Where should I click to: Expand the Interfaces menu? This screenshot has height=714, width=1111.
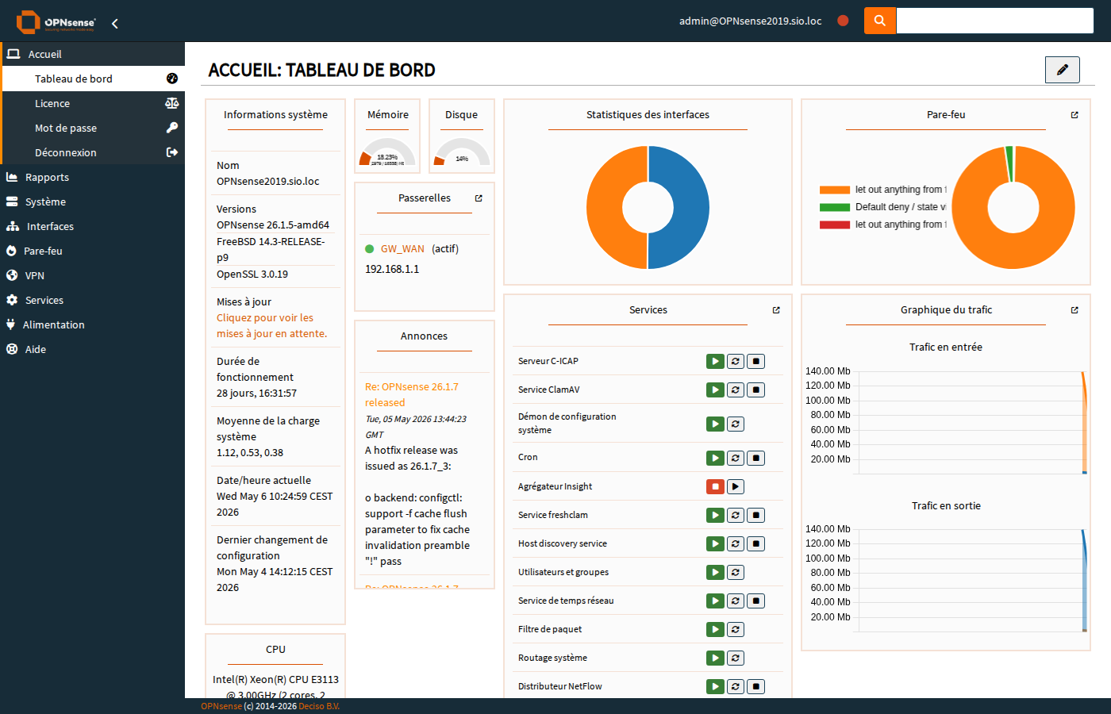coord(92,226)
